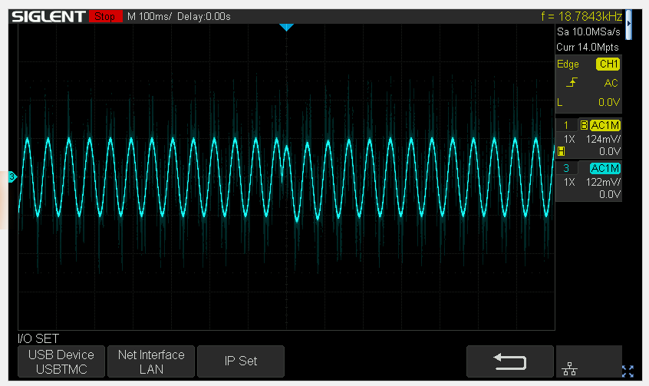649x386 pixels.
Task: Select the CH1 trigger source badge
Action: pos(608,64)
